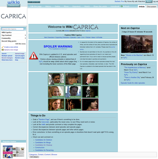This screenshot has width=158, height=159.
Task: Expand the Community submenu arrow
Action: click(25, 38)
